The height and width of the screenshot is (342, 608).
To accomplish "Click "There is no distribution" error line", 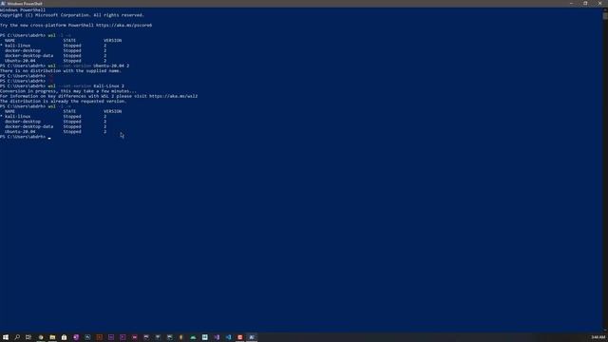I will click(x=61, y=71).
